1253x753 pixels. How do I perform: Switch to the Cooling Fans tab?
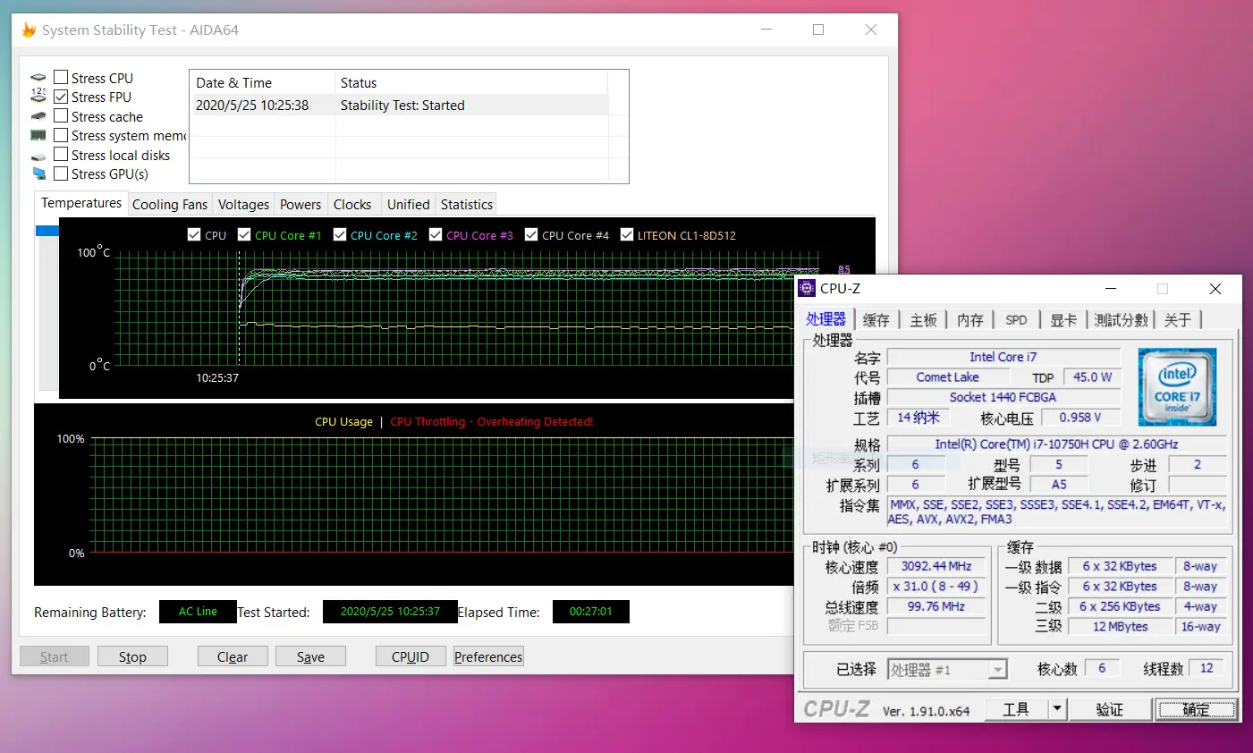pyautogui.click(x=170, y=205)
